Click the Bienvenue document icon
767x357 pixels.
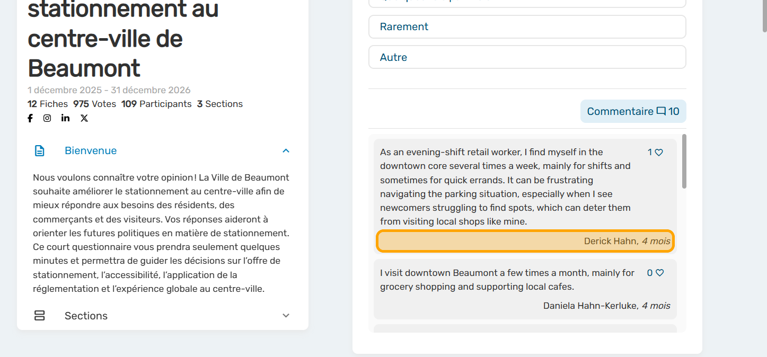[40, 151]
